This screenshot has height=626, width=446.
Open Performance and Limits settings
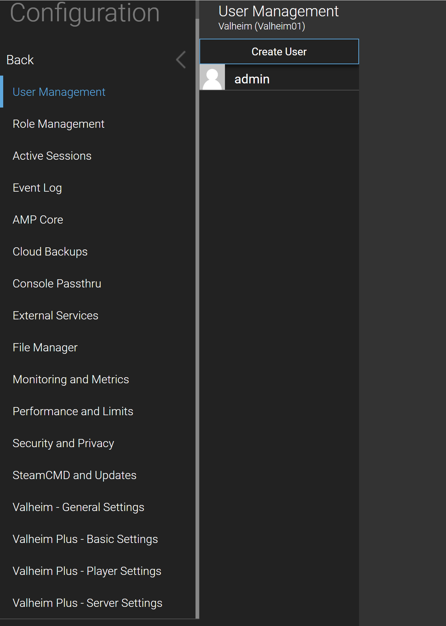[73, 411]
